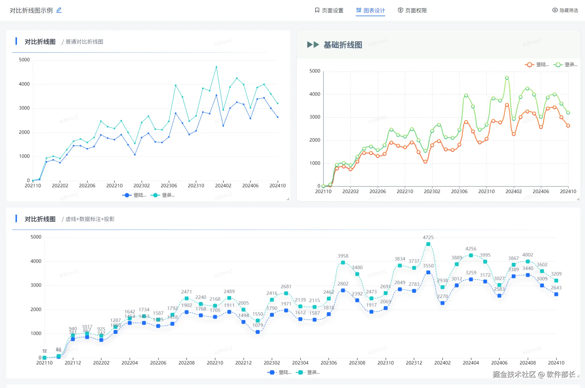585x388 pixels.
Task: Click the double-arrow icon before 基础折线图
Action: click(x=313, y=45)
